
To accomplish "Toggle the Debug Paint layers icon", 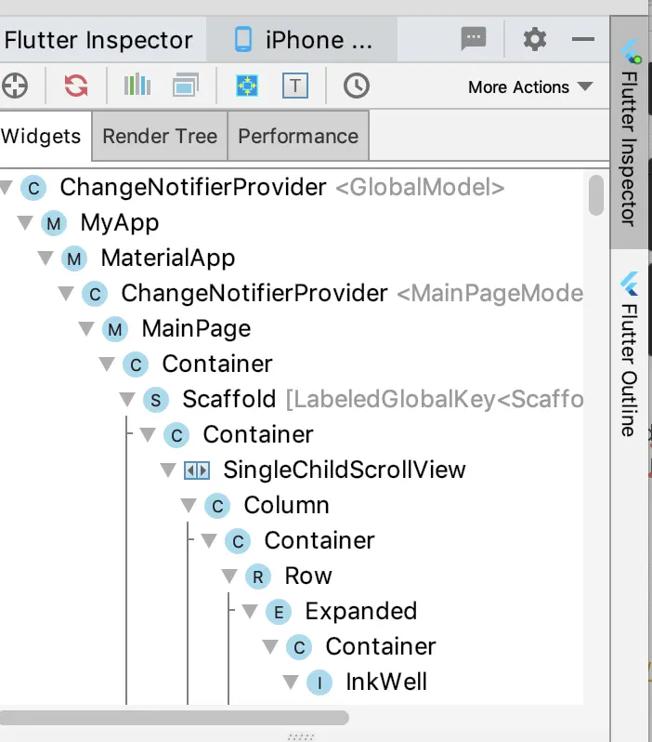I will tap(186, 86).
